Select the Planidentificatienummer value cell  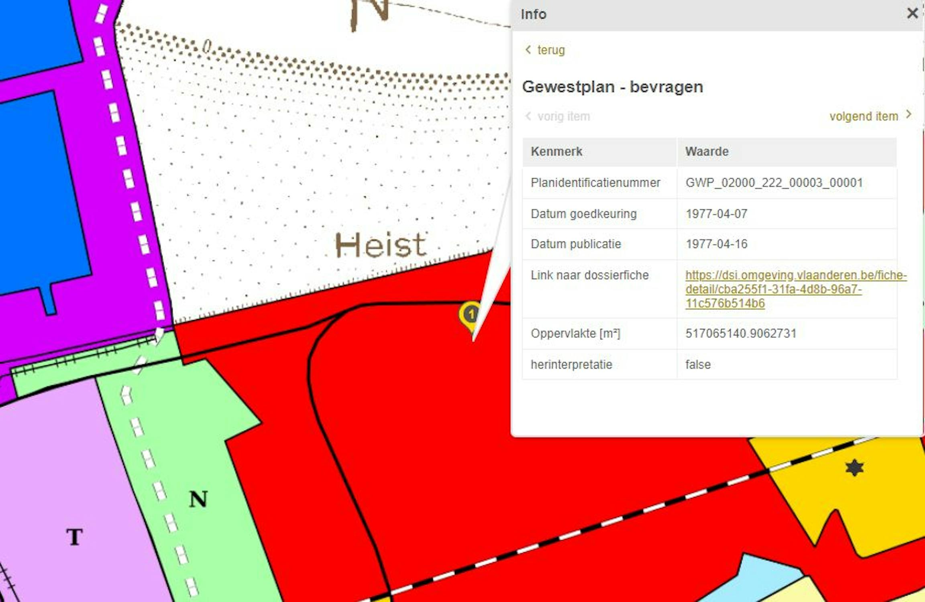tap(774, 183)
